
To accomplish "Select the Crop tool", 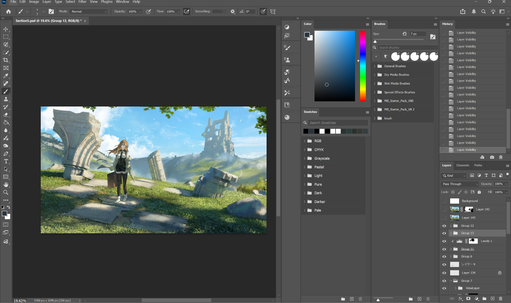I will pos(6,60).
